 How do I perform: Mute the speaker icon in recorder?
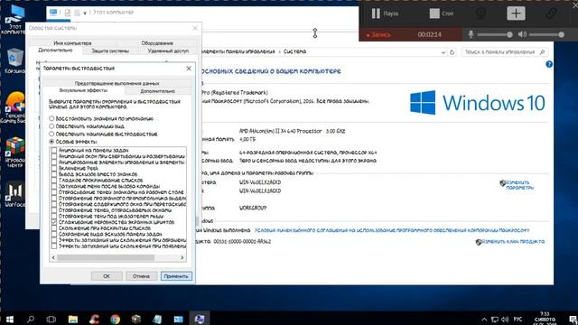[x=522, y=34]
